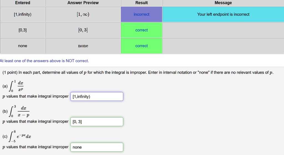Click the entered value [1,infinity) in the table
The height and width of the screenshot is (155, 284).
(22, 14)
